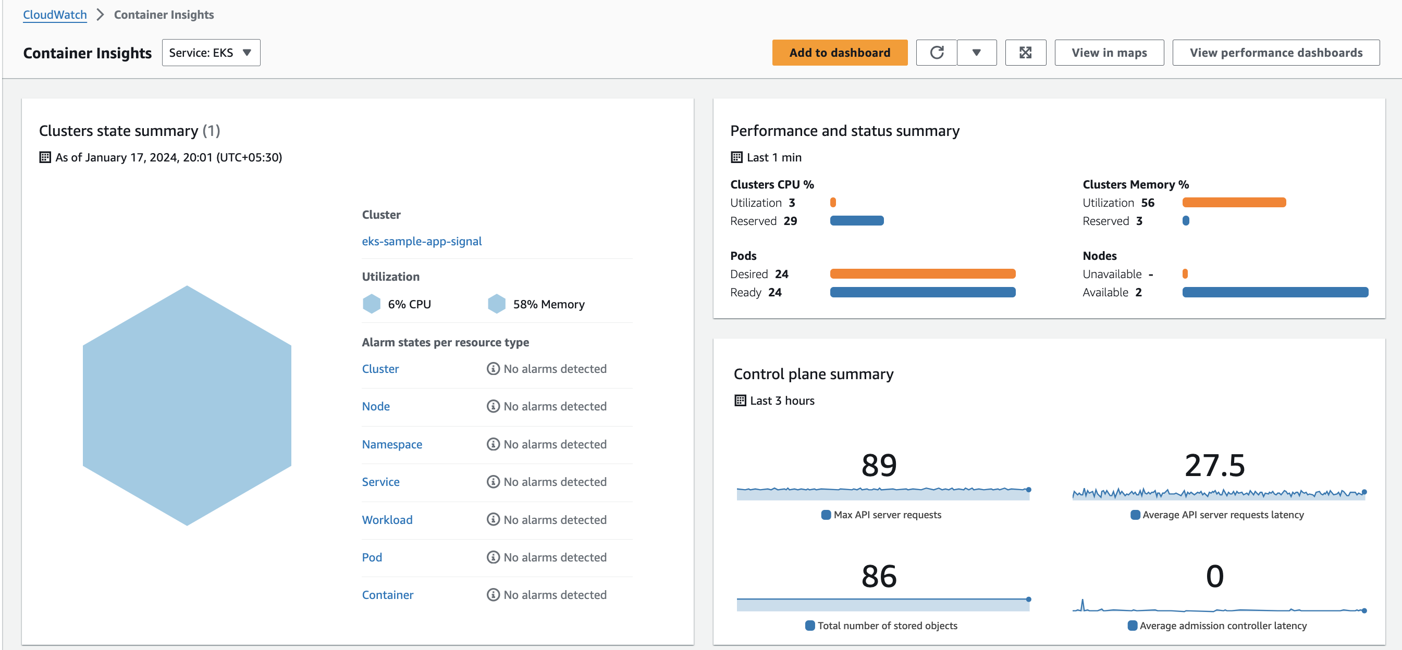The image size is (1402, 650).
Task: Click calendar icon beside Last 3 hours
Action: click(740, 401)
